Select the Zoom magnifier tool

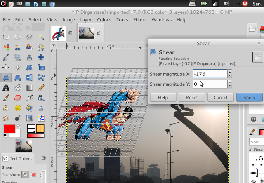click(17, 57)
